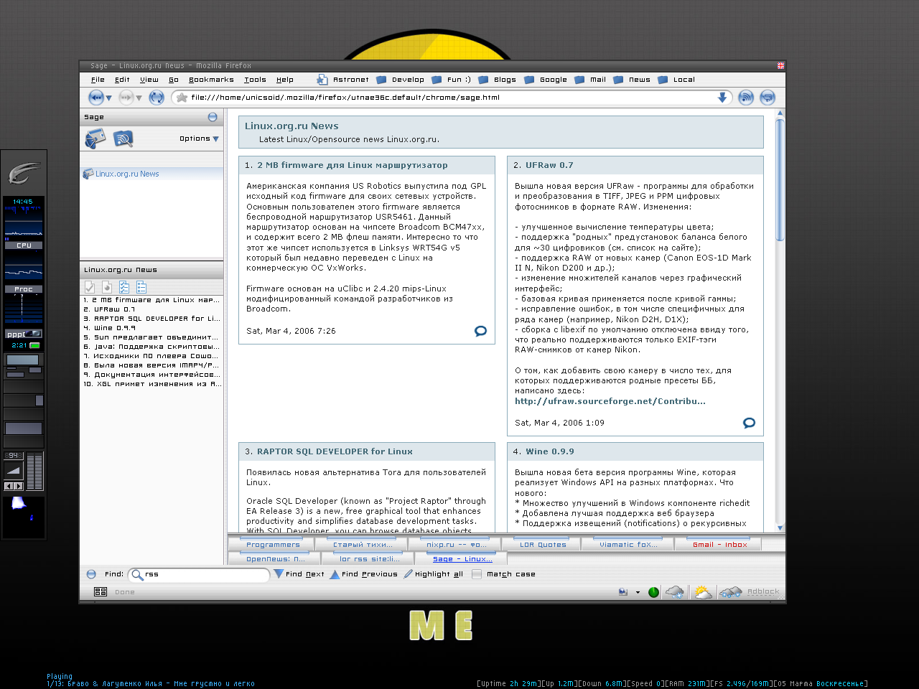
Task: Open the Bookmarks menu
Action: click(211, 80)
